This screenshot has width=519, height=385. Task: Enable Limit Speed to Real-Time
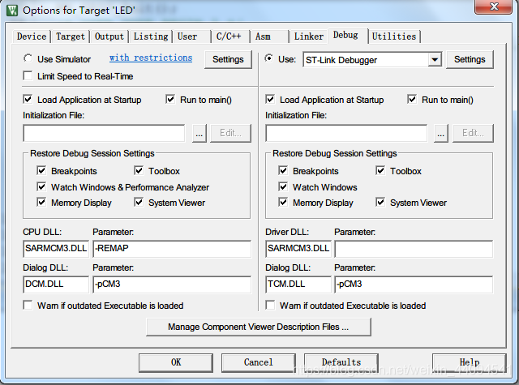28,76
